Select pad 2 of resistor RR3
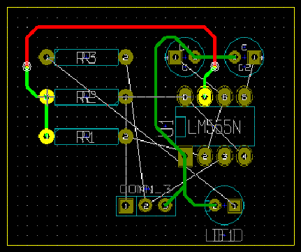The image size is (301, 252). click(126, 57)
